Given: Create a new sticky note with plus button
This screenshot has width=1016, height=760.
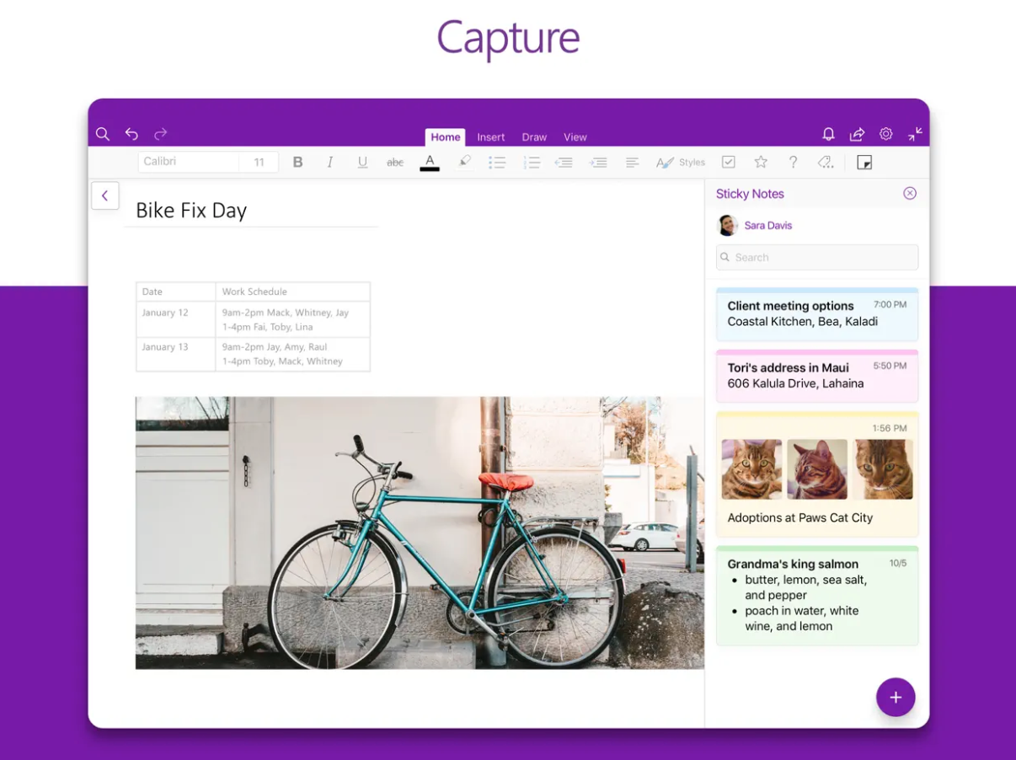Looking at the screenshot, I should point(896,697).
